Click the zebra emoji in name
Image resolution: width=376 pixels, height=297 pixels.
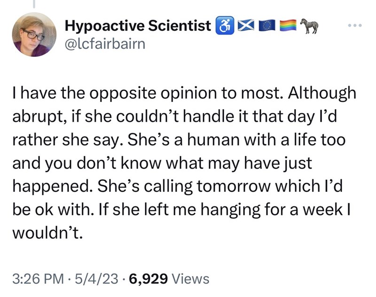point(309,25)
